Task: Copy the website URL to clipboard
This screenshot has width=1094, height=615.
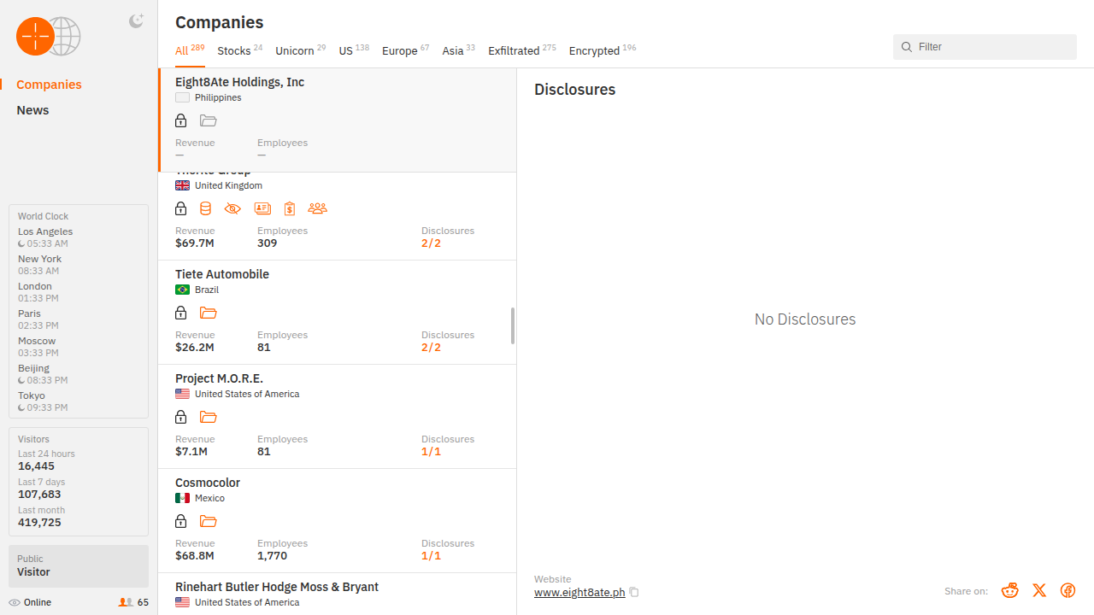Action: tap(634, 592)
